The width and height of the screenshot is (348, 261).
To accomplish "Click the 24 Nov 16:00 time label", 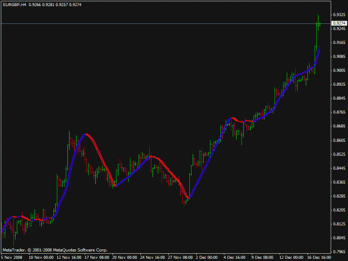I will pyautogui.click(x=153, y=258).
